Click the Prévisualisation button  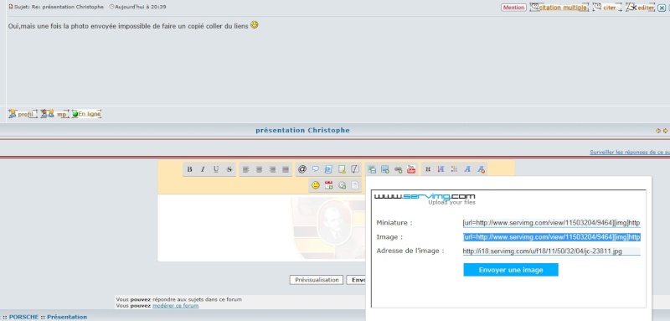317,280
